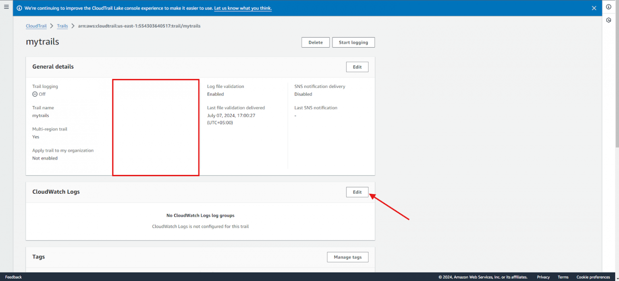The height and width of the screenshot is (281, 619).
Task: Open Manage tags for the trail
Action: point(347,257)
